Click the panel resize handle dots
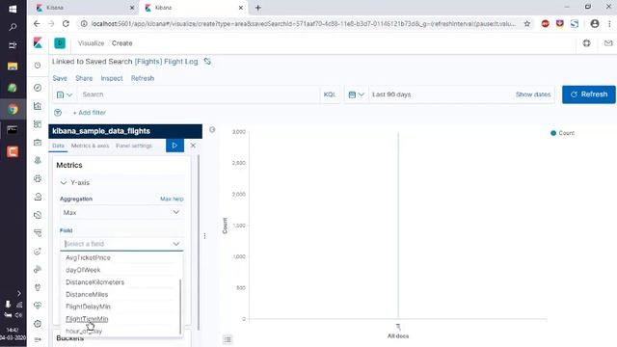 (x=204, y=236)
